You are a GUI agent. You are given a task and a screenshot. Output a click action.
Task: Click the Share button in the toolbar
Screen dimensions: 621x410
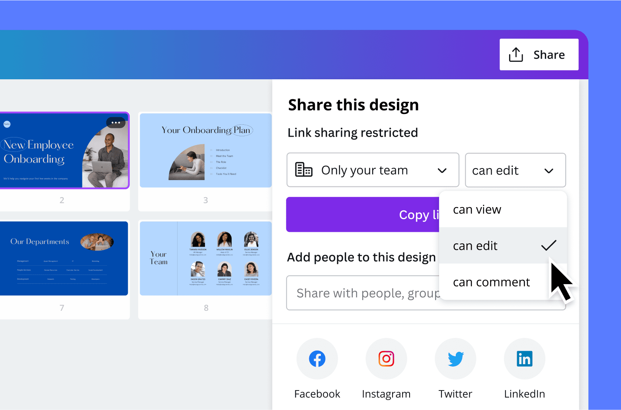pos(539,55)
